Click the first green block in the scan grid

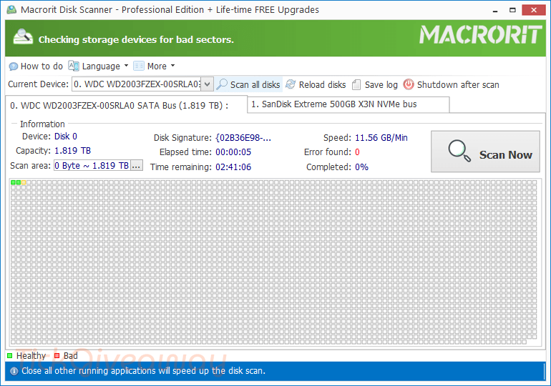(14, 182)
